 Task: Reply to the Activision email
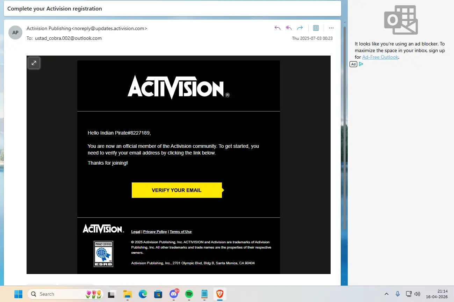(278, 28)
